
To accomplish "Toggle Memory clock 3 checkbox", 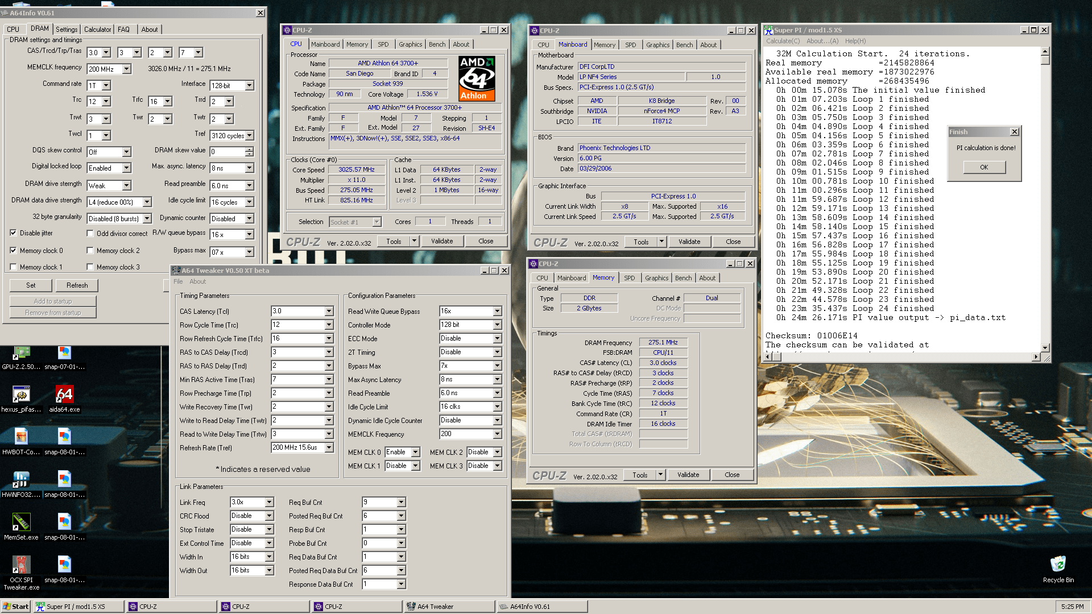I will [90, 267].
